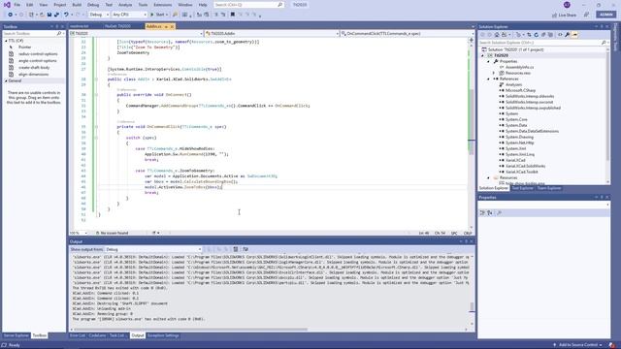This screenshot has height=349, width=621.
Task: Click Solution Explorer Properties wrench icon
Action: 567,35
